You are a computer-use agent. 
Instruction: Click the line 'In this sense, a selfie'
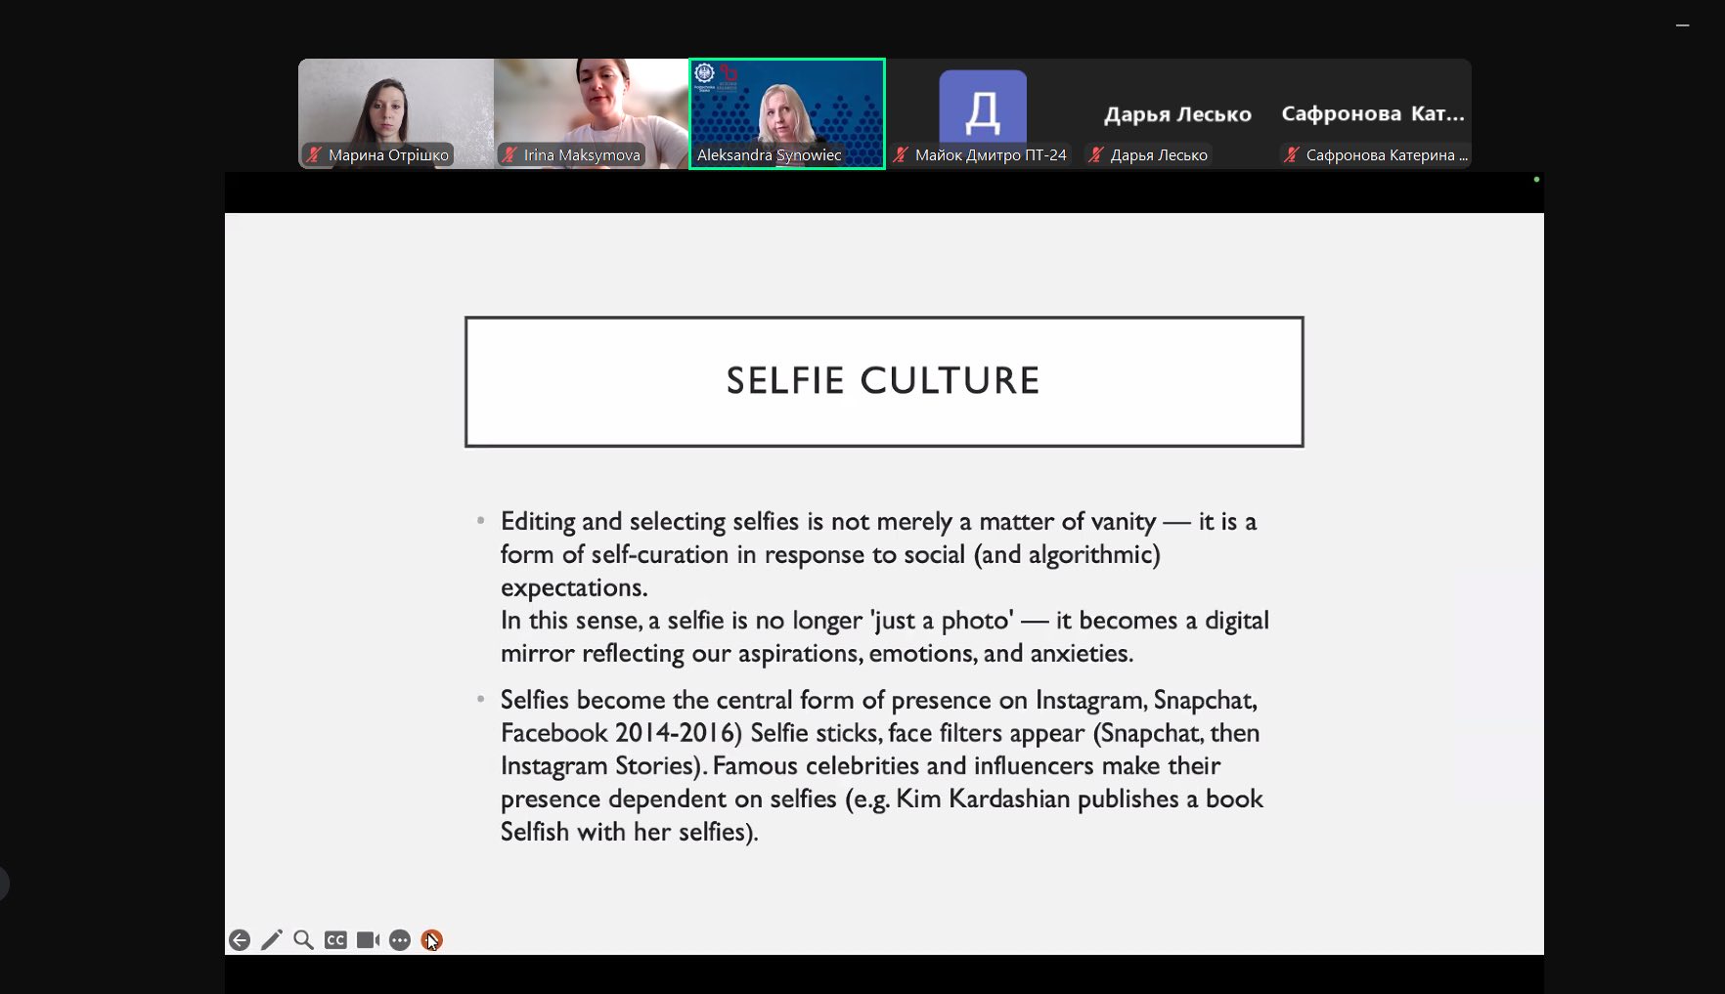coord(884,620)
